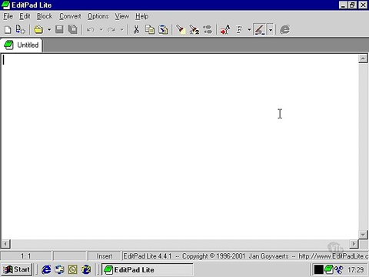This screenshot has width=369, height=277.
Task: Open the File menu
Action: point(8,16)
